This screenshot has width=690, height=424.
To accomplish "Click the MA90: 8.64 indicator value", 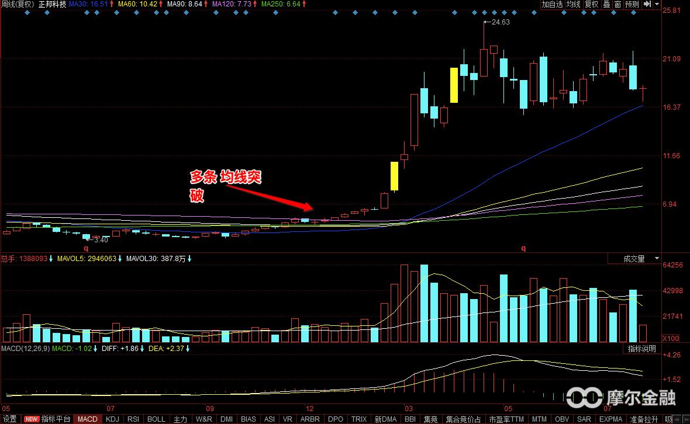I will [185, 4].
